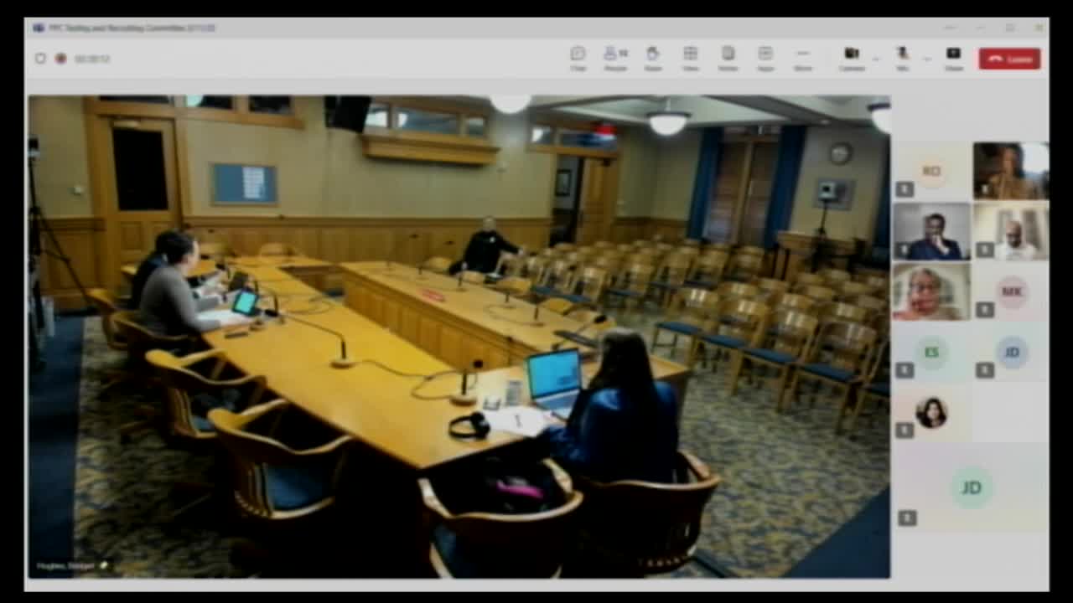This screenshot has height=603, width=1073.
Task: Select the main conference room video feed
Action: coord(459,336)
